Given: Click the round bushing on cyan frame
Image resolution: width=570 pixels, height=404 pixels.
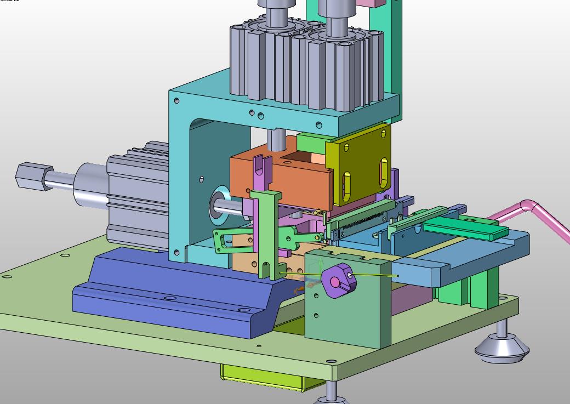Looking at the screenshot, I should pos(219,206).
